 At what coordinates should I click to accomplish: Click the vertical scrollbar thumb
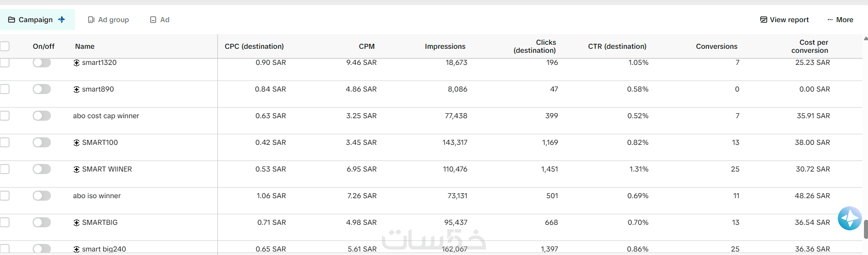(x=865, y=229)
